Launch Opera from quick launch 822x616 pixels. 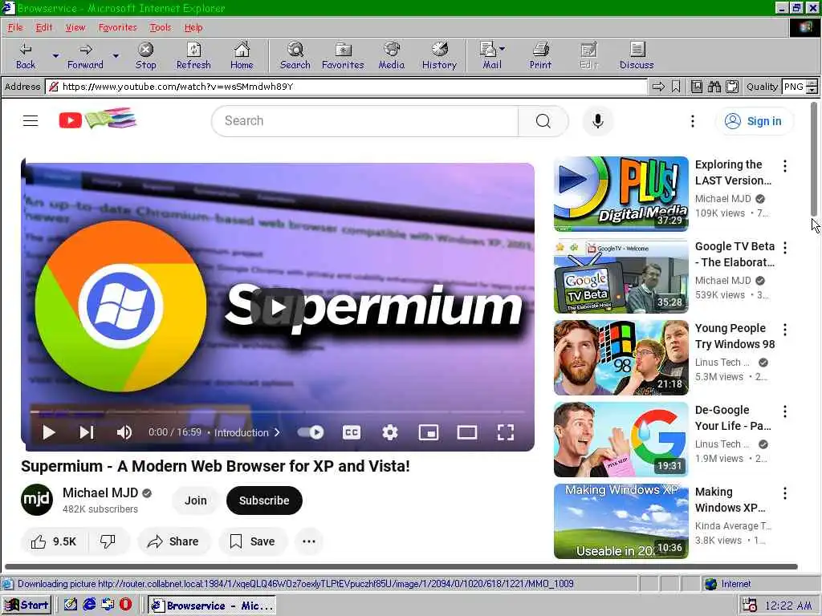125,605
